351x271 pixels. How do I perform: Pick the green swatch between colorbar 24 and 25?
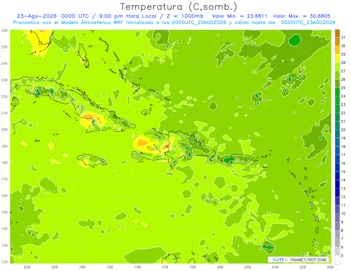pyautogui.click(x=337, y=92)
